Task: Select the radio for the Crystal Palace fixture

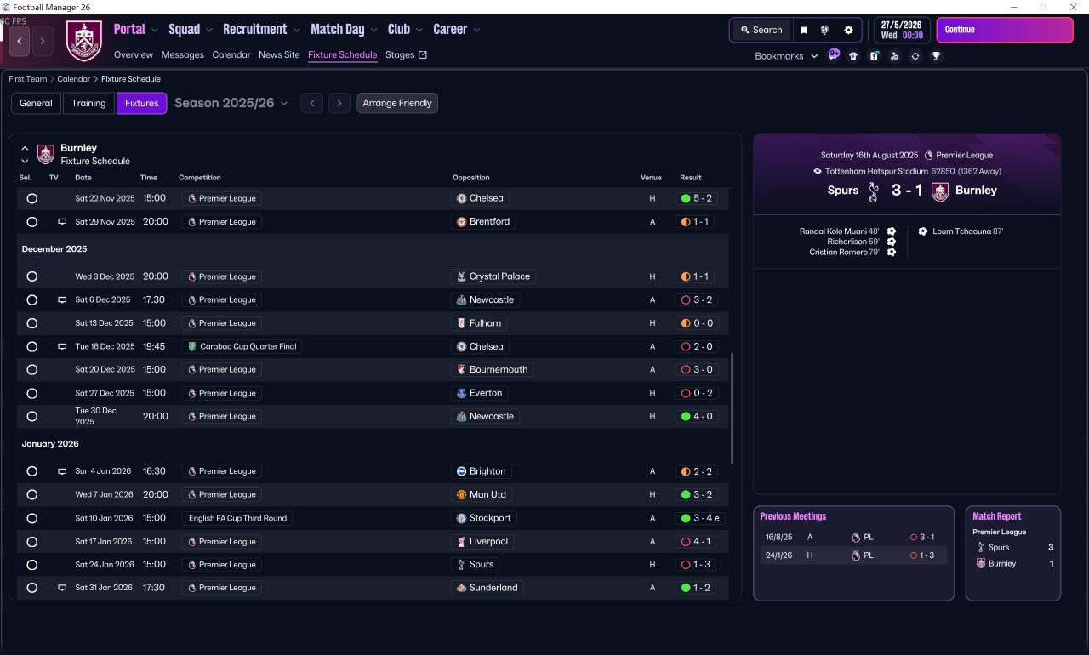Action: click(31, 276)
